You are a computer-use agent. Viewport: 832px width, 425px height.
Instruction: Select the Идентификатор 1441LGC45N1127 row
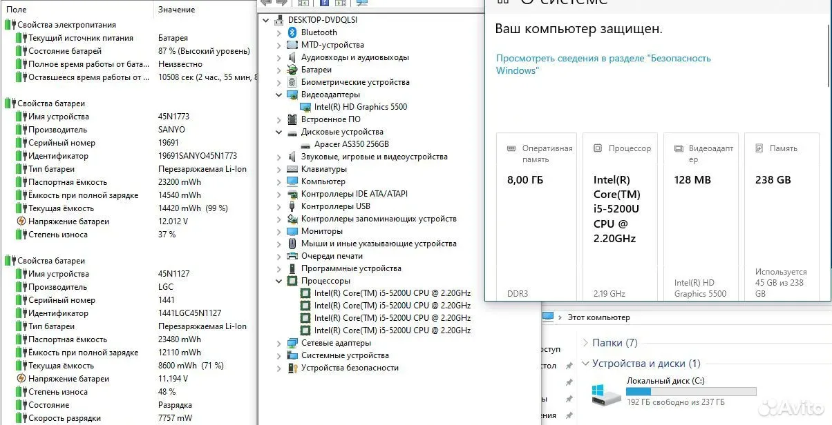click(x=130, y=313)
